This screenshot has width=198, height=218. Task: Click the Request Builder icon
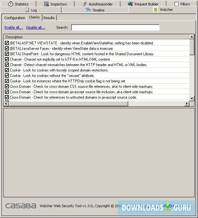[130, 4]
